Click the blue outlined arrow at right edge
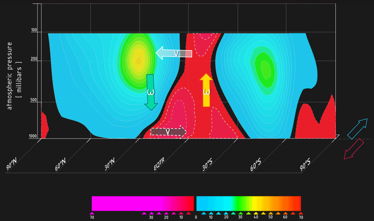Viewport: 374px width, 221px height. (x=357, y=129)
